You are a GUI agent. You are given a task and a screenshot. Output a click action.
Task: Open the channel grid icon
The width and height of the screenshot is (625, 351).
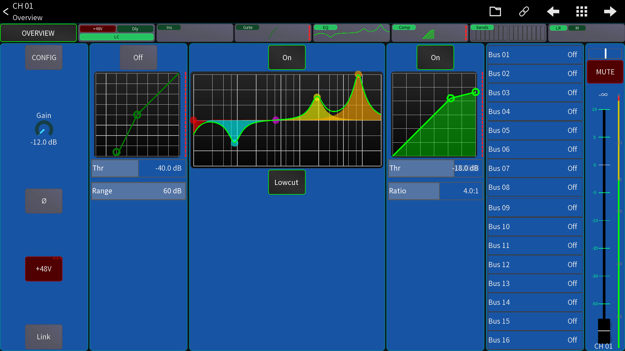tap(581, 12)
